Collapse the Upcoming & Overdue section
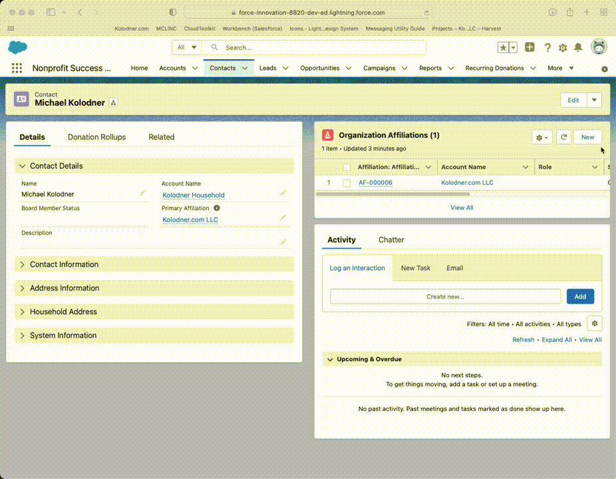 (x=330, y=359)
